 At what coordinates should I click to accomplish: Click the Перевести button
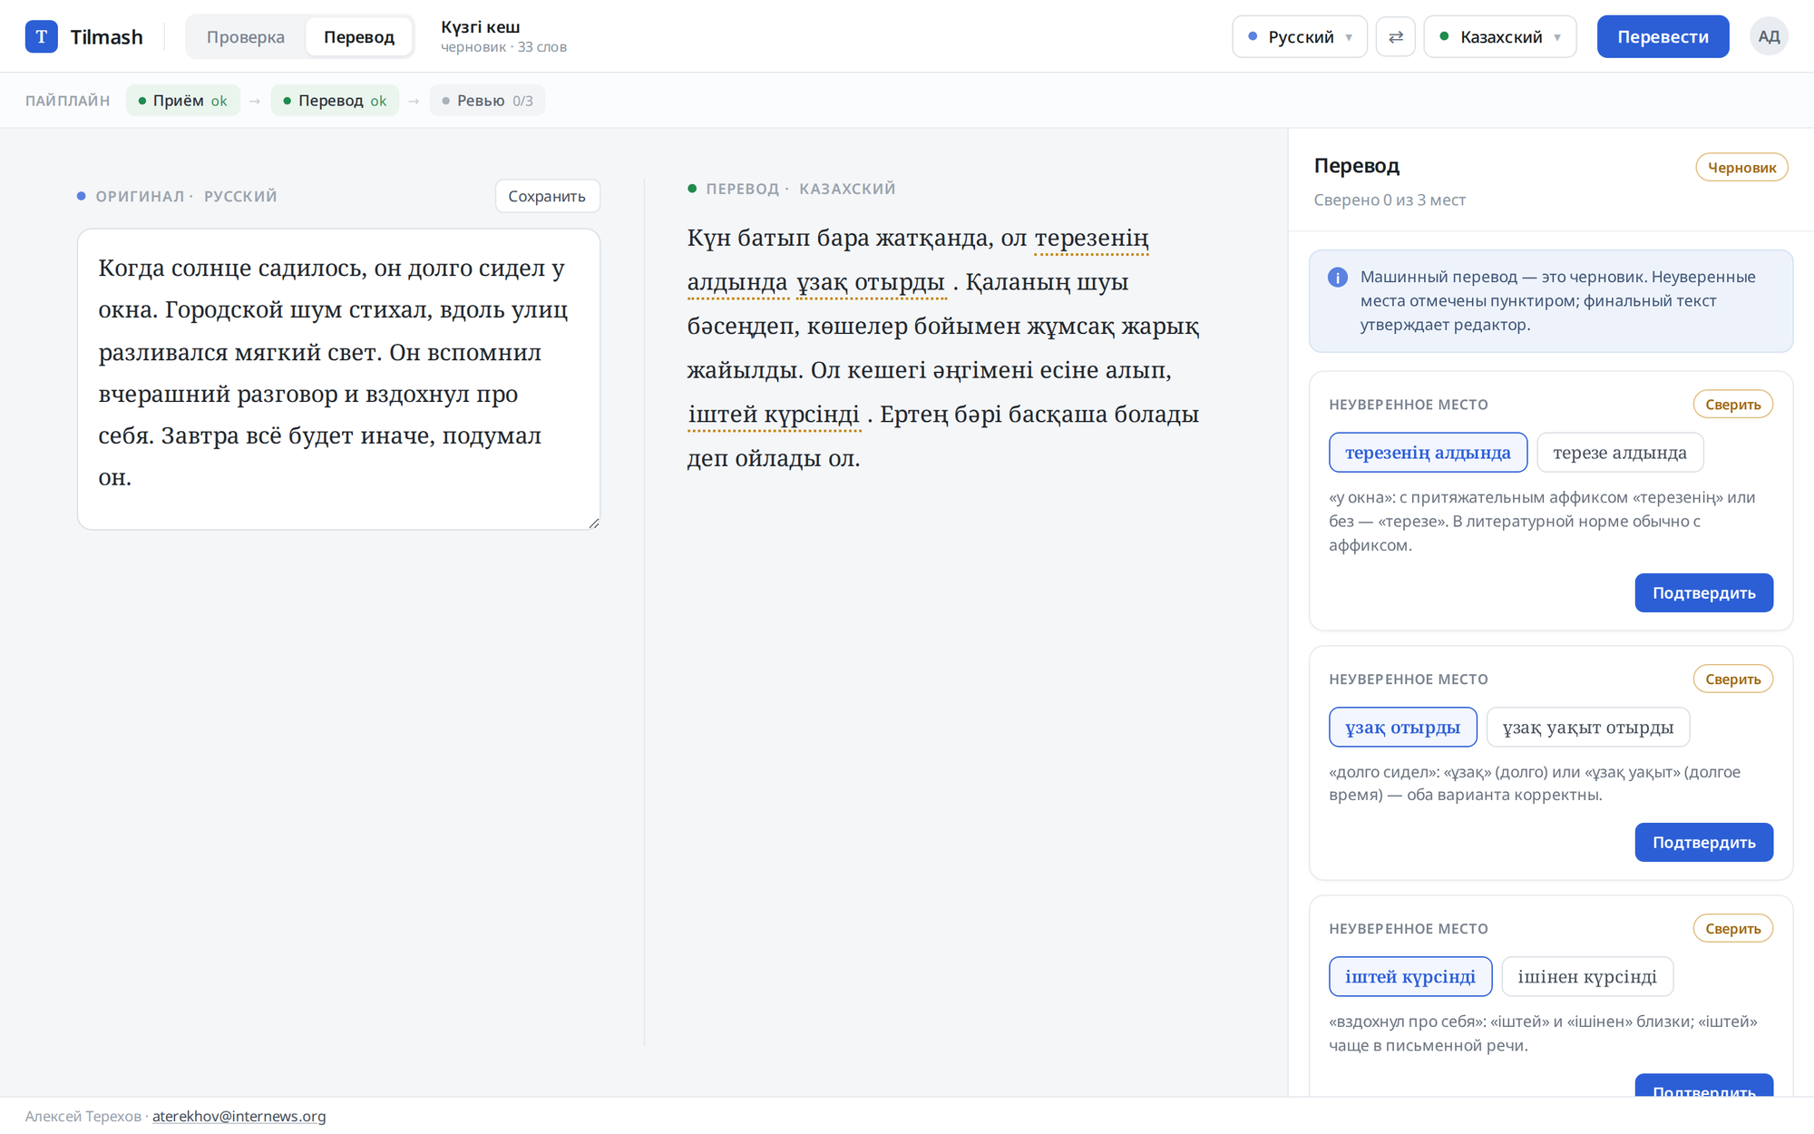(x=1663, y=37)
